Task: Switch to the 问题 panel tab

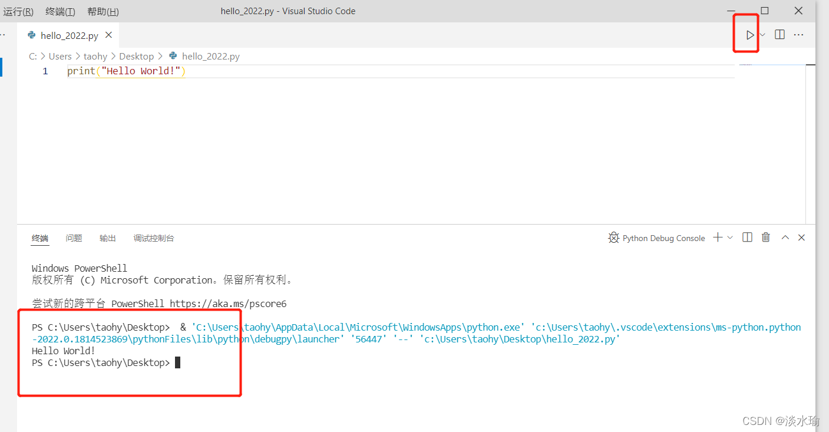Action: [74, 238]
